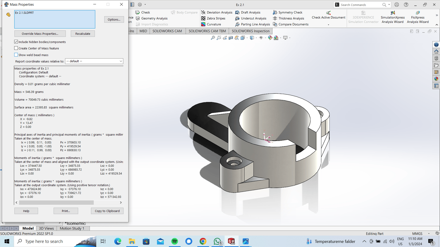Click Zoom to Area magnifier icon

pos(219,38)
